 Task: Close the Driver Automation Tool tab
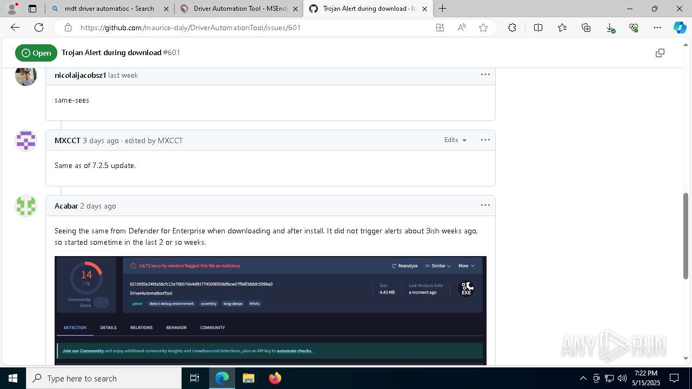(295, 9)
